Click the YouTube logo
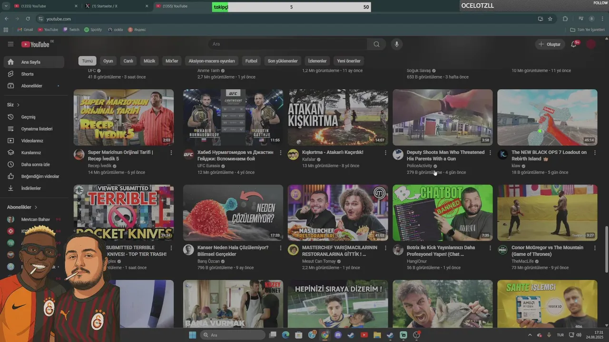 coord(36,44)
